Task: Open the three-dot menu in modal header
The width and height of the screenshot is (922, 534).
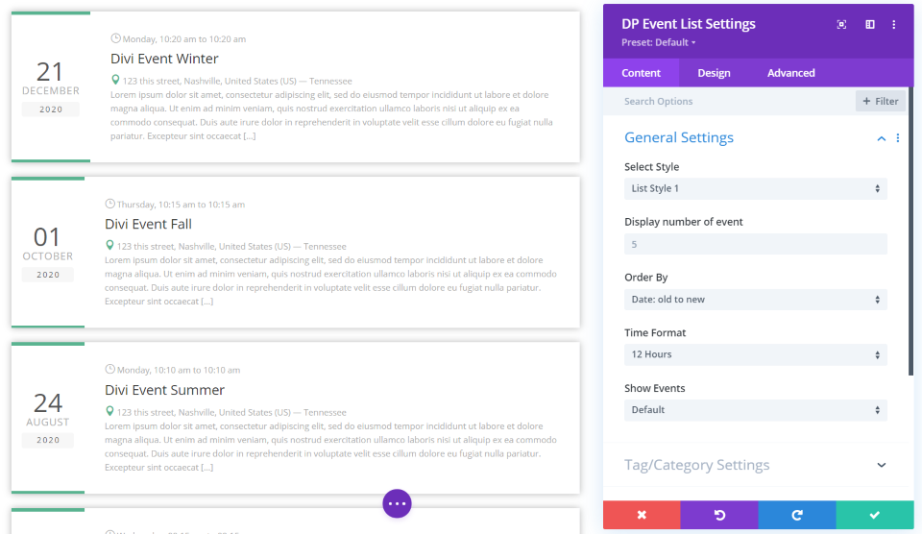Action: (894, 25)
